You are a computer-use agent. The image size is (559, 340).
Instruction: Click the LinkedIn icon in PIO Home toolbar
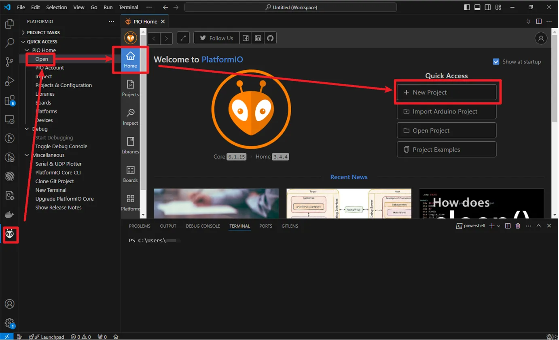pos(258,38)
